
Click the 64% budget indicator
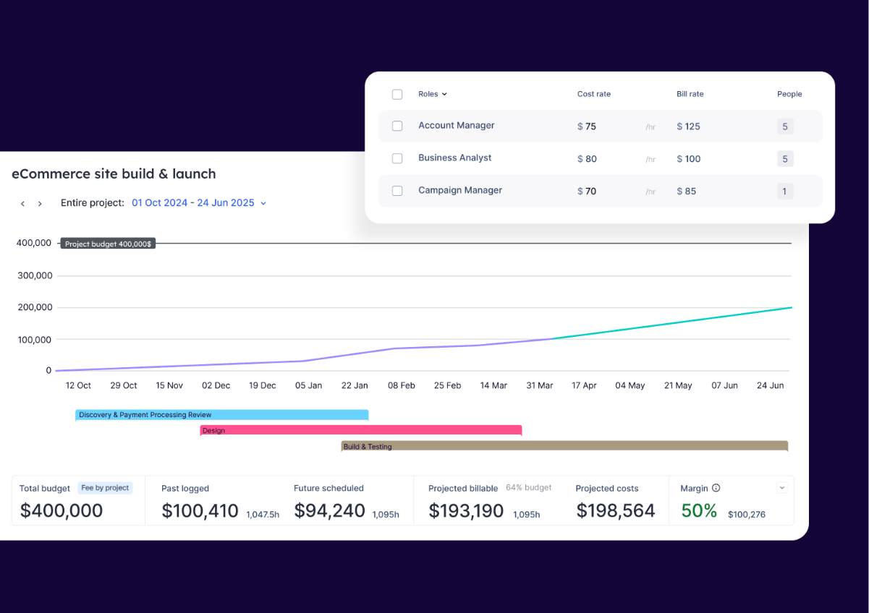pos(528,487)
